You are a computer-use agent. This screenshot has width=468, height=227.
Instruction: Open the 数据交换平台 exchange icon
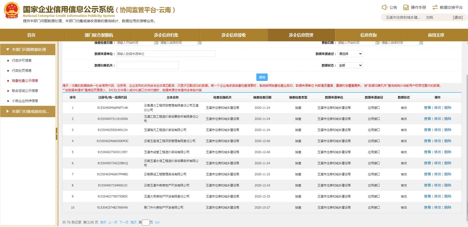435,7
